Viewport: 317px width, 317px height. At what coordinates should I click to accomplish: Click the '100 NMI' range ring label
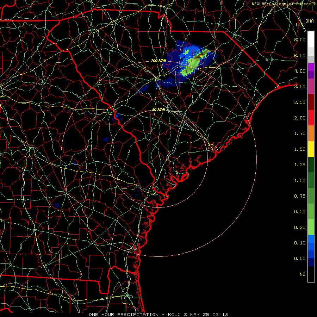[x=158, y=61]
